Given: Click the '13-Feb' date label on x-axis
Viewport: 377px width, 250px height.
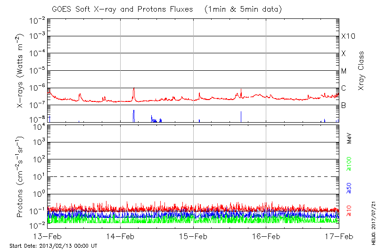Looking at the screenshot, I should (48, 236).
